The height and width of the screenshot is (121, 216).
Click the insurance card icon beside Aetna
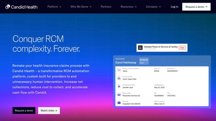click(119, 70)
